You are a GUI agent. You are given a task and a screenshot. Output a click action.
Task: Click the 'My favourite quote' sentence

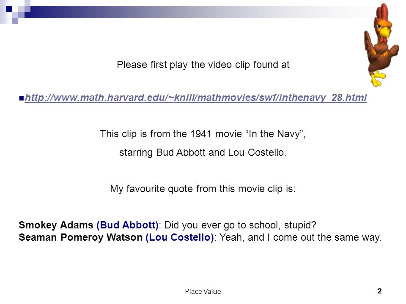tap(203, 189)
